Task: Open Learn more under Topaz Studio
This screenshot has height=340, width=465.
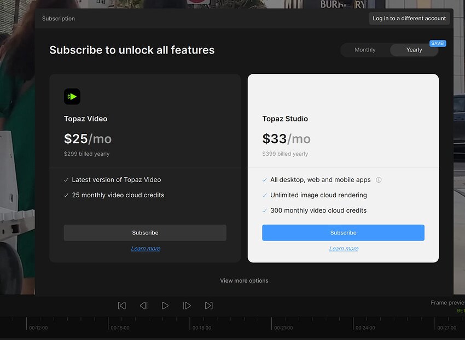Action: (344, 248)
